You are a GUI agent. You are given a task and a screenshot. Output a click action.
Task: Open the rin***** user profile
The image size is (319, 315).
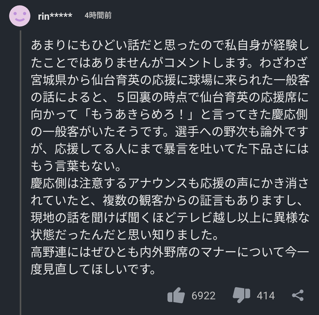(x=55, y=16)
